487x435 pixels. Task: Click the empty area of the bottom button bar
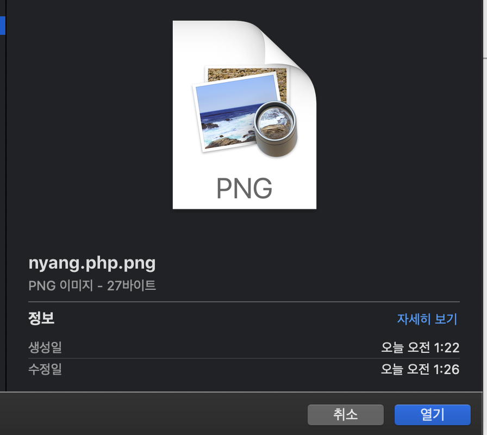[x=152, y=414]
